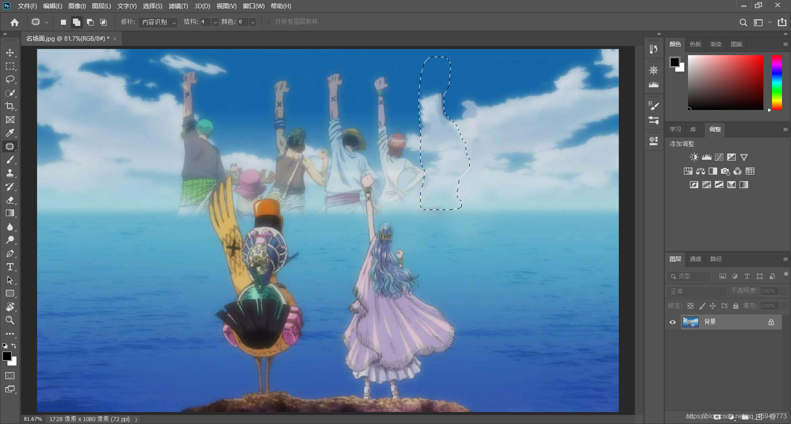Select the Quick Selection tool

(10, 93)
